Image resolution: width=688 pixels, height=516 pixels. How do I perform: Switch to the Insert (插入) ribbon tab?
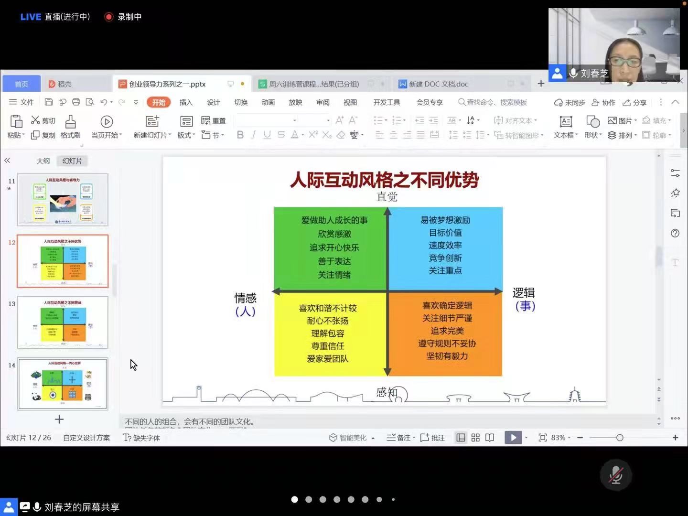186,102
